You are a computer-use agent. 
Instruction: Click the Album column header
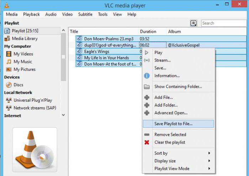coord(206,31)
